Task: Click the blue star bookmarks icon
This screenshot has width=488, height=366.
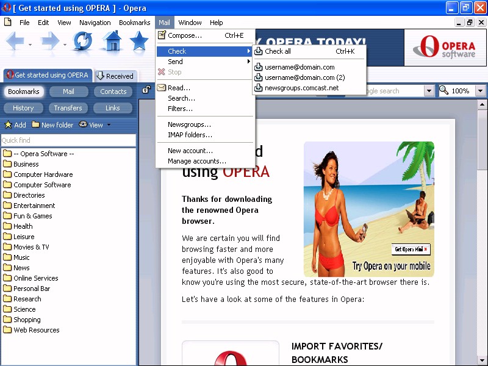Action: coord(139,40)
